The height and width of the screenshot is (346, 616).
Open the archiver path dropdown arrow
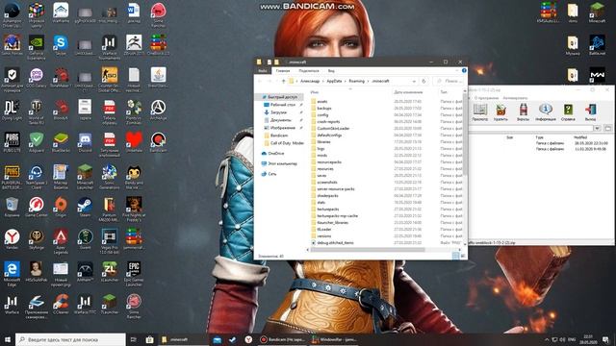(597, 128)
